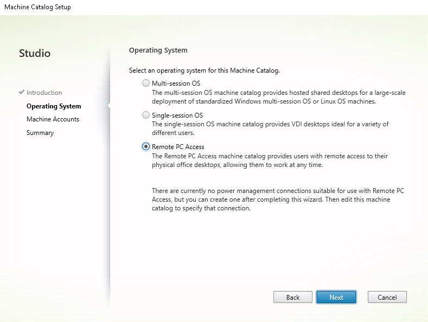Click the Remote PC Access label text
This screenshot has height=322, width=428.
click(x=178, y=147)
